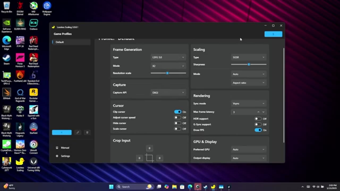Enable the Scale cursor toggle
The height and width of the screenshot is (191, 340).
tap(178, 129)
